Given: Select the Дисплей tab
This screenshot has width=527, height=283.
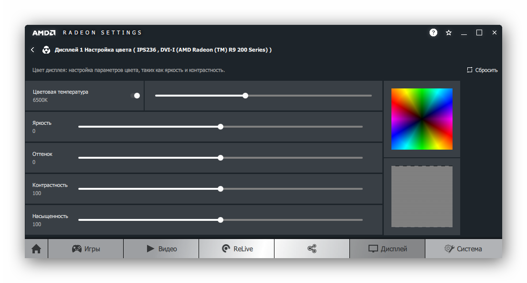Looking at the screenshot, I should point(387,249).
